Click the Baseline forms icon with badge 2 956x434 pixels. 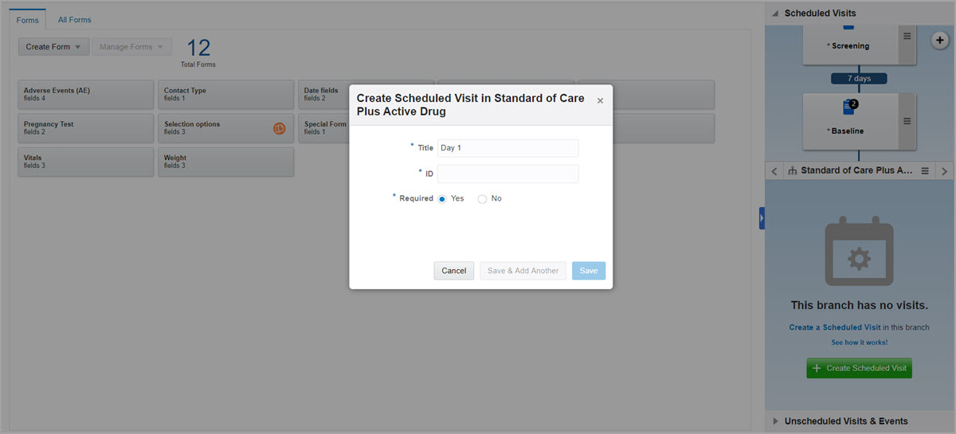[x=848, y=108]
